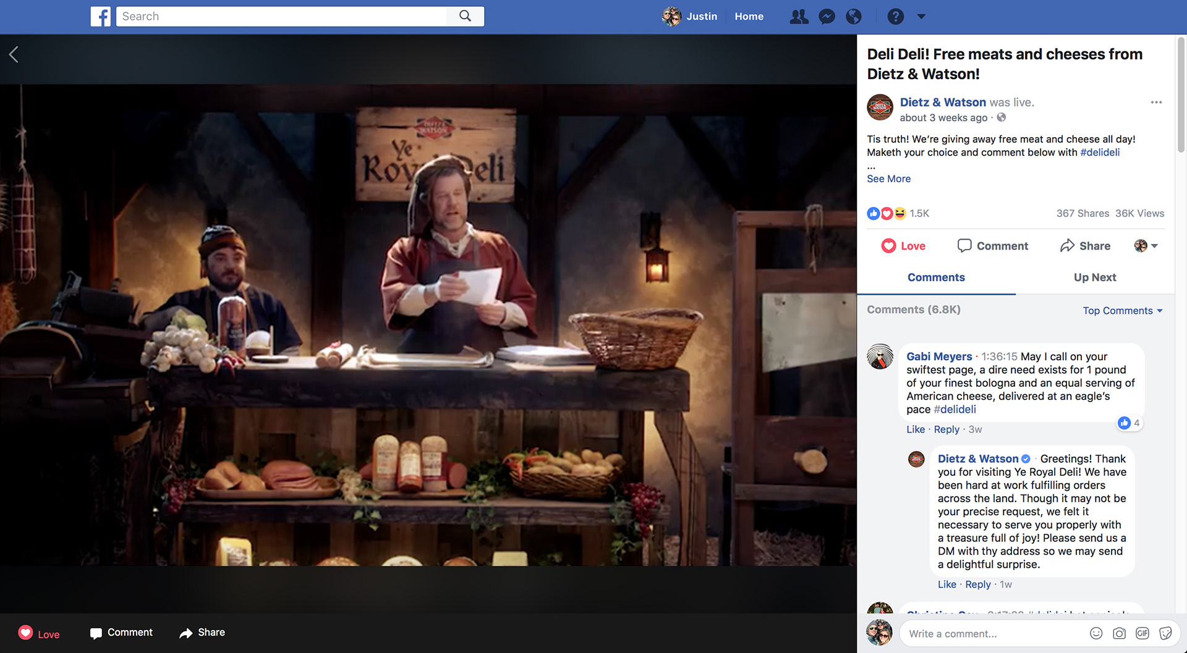Click the public privacy globe icon near timestamp
The height and width of the screenshot is (653, 1187).
[1001, 117]
